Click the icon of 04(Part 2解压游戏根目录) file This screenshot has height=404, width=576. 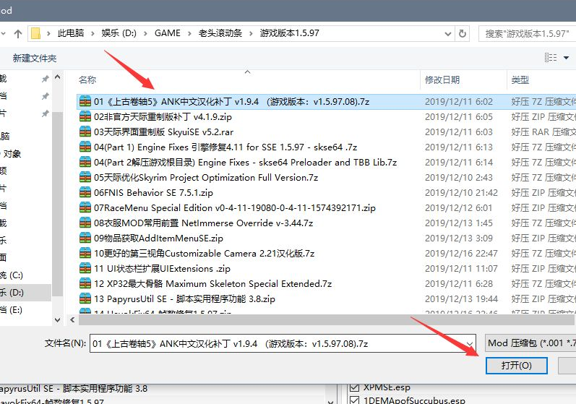coord(85,163)
